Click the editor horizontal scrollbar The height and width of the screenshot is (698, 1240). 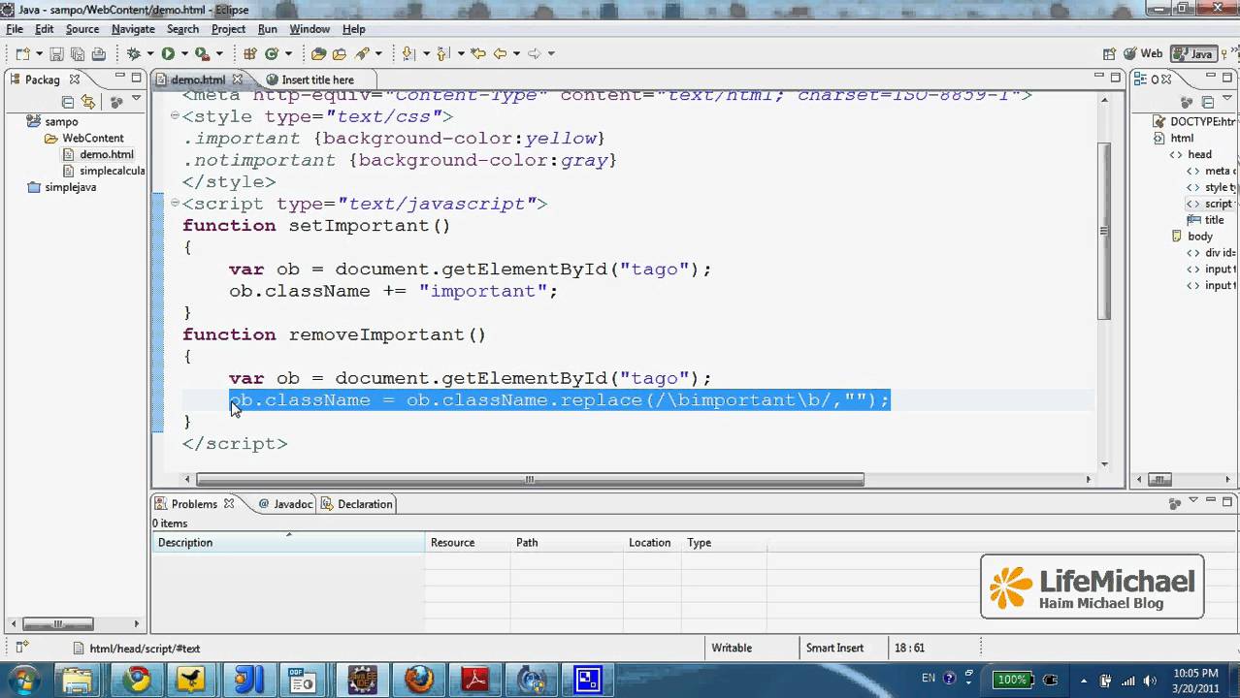click(530, 479)
